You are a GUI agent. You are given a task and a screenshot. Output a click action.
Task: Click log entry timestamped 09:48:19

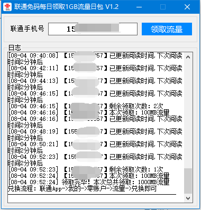pos(95,135)
